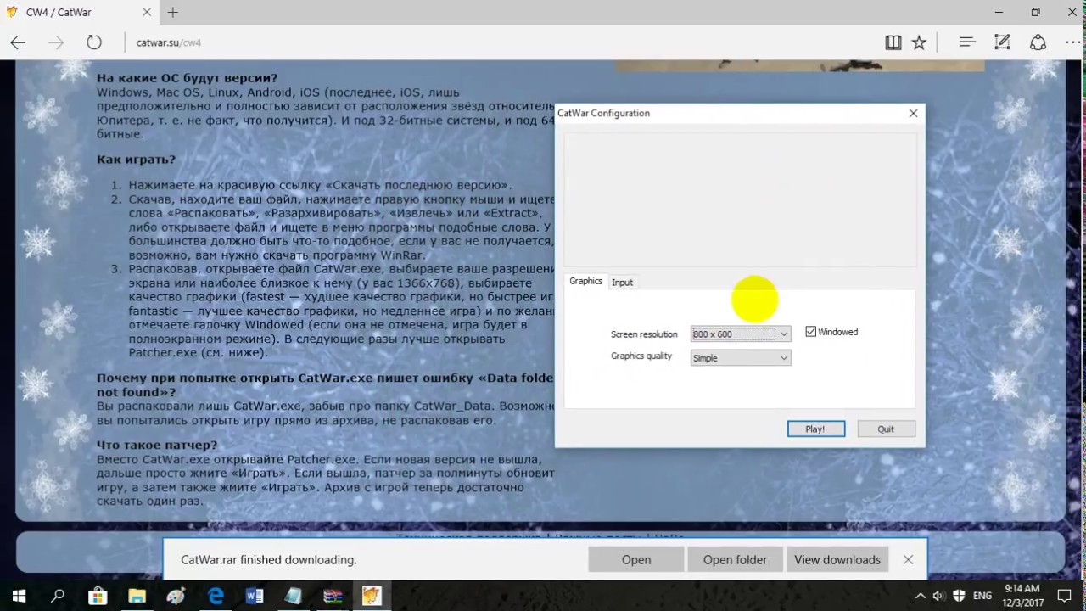Click Open folder in the download bar
1086x611 pixels.
click(x=735, y=560)
